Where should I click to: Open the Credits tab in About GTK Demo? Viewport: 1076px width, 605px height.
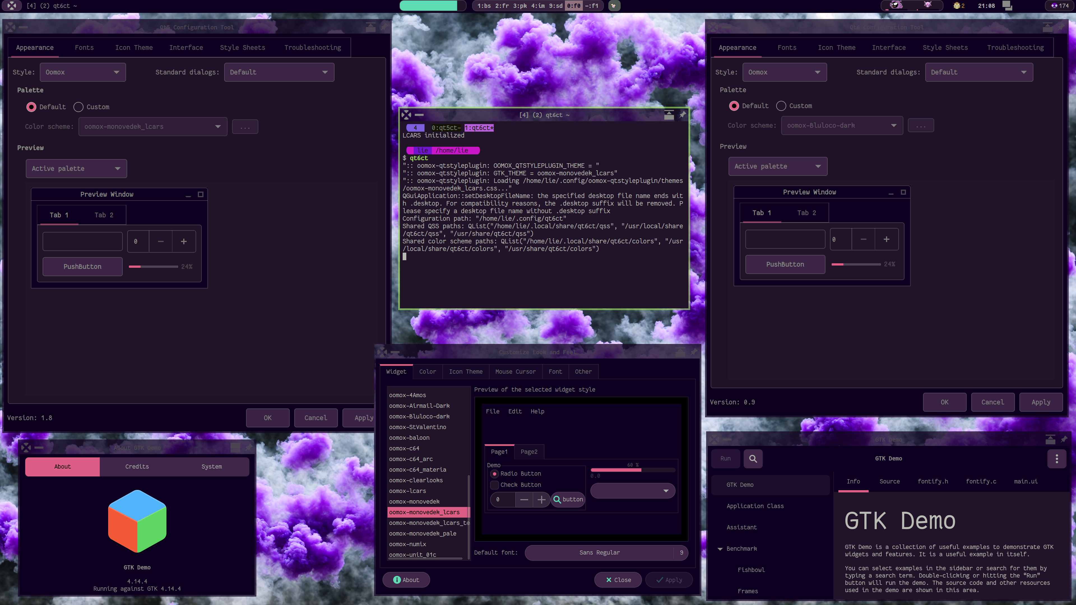pyautogui.click(x=137, y=466)
